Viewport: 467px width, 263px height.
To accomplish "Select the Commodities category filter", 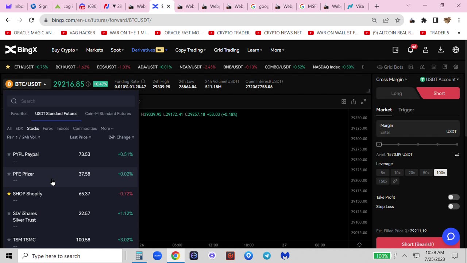I will click(x=85, y=129).
